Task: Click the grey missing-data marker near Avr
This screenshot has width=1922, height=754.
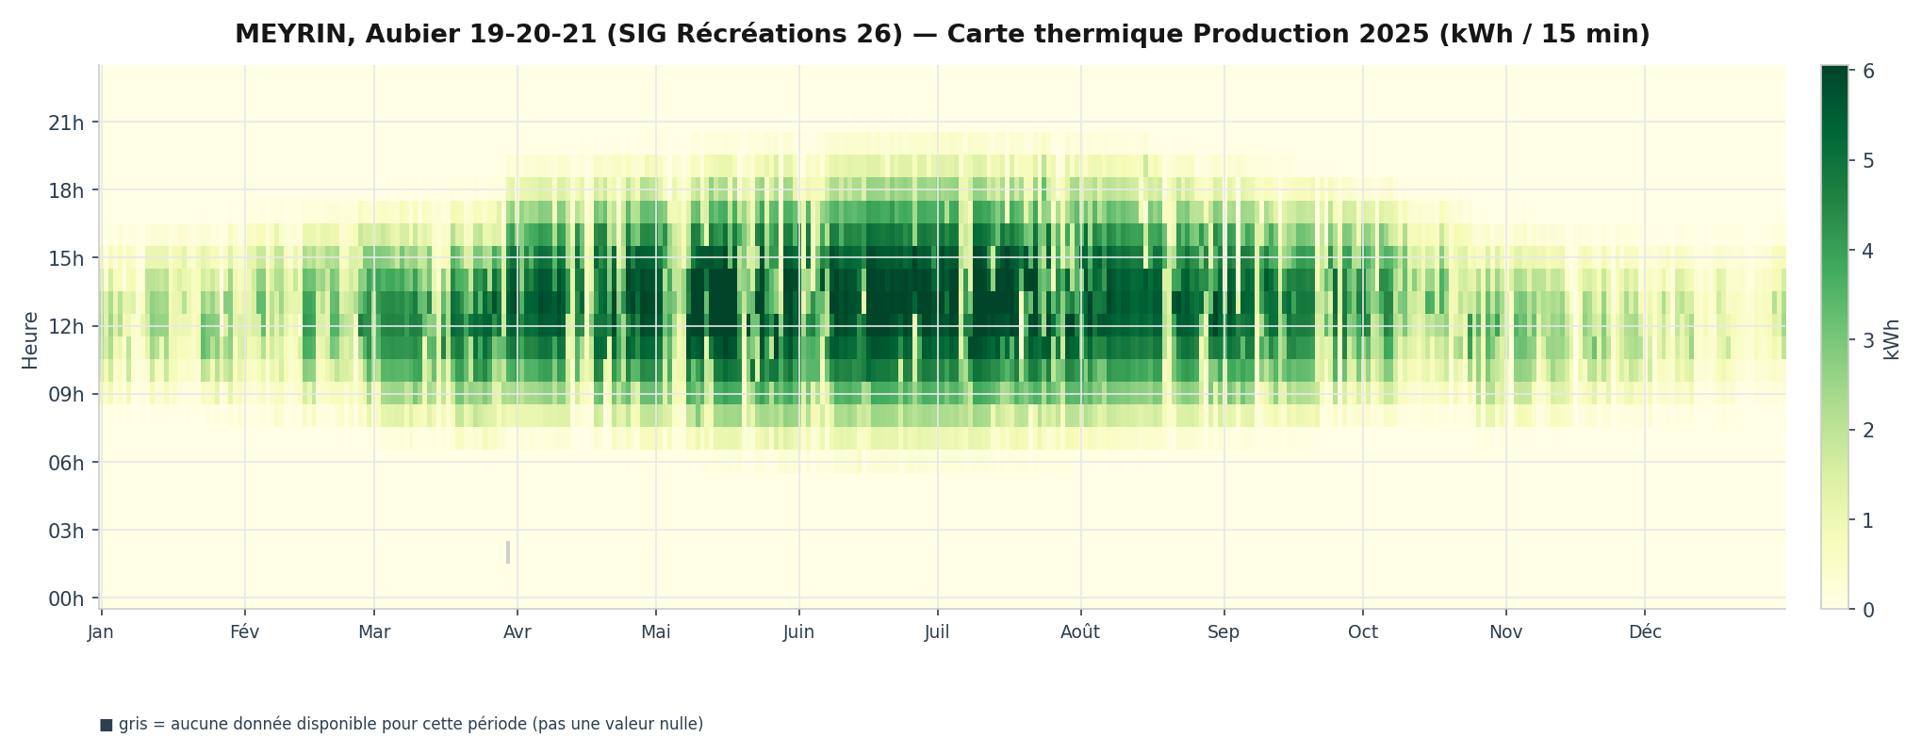Action: tap(508, 552)
